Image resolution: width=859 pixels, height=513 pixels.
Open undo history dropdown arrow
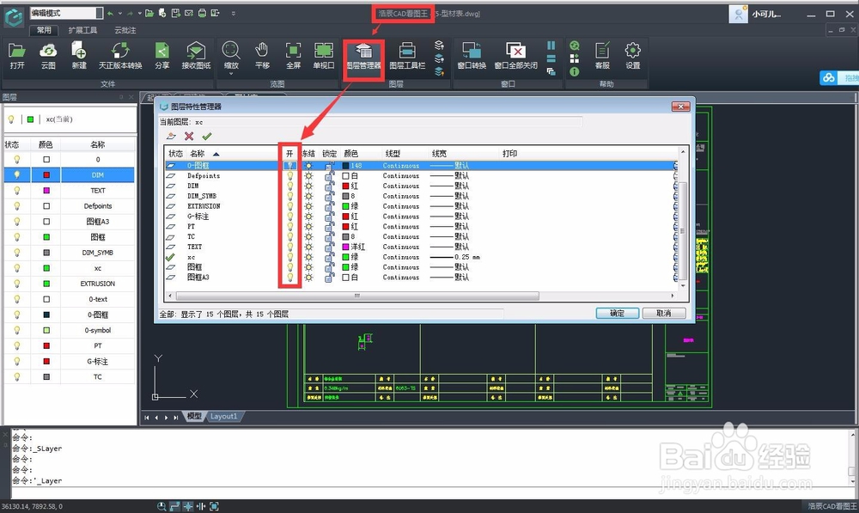click(119, 13)
